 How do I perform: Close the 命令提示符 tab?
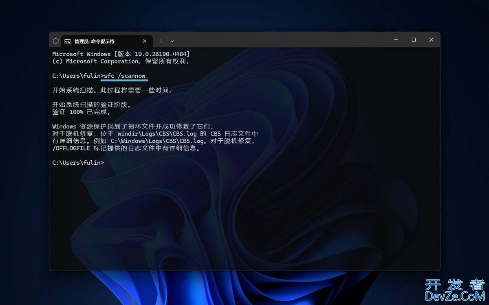145,41
